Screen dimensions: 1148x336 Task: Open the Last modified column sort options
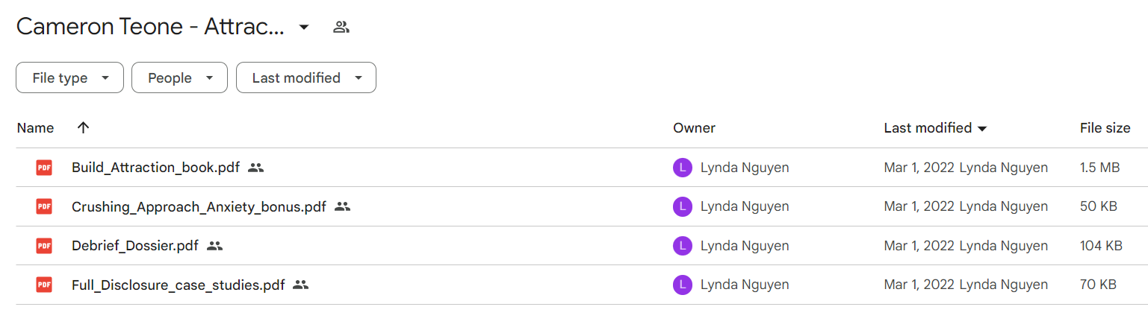click(935, 128)
